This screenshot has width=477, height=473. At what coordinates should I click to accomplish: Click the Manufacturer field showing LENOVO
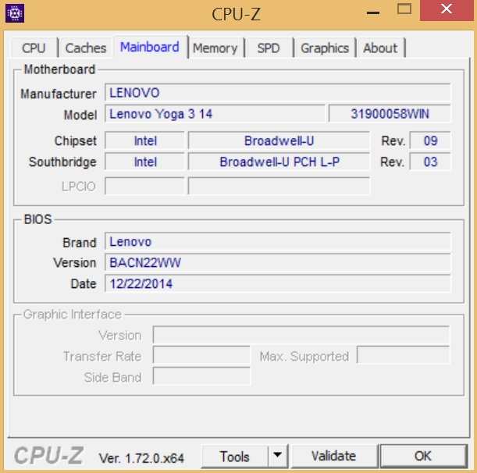click(277, 92)
